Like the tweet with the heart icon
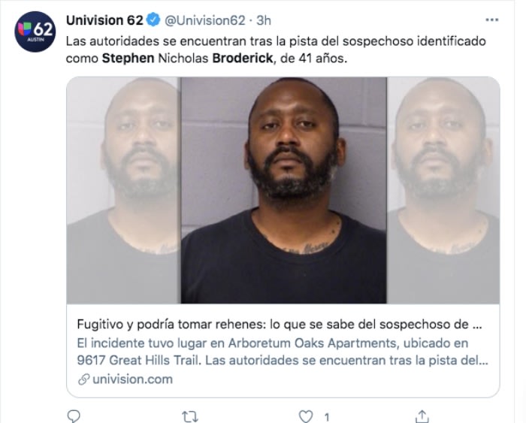This screenshot has height=423, width=526. 306,416
